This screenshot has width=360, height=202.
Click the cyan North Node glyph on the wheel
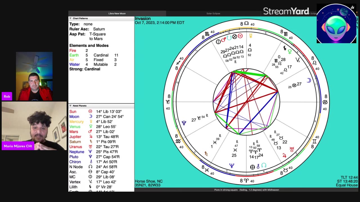264,166
